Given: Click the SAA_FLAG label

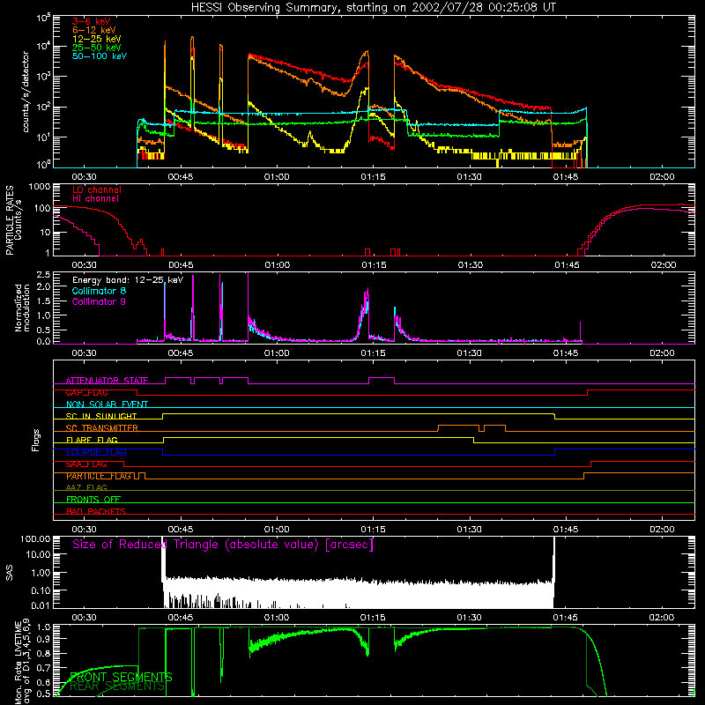Looking at the screenshot, I should 86,464.
